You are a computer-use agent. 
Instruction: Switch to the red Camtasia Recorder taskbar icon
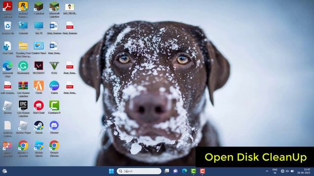(x=203, y=171)
